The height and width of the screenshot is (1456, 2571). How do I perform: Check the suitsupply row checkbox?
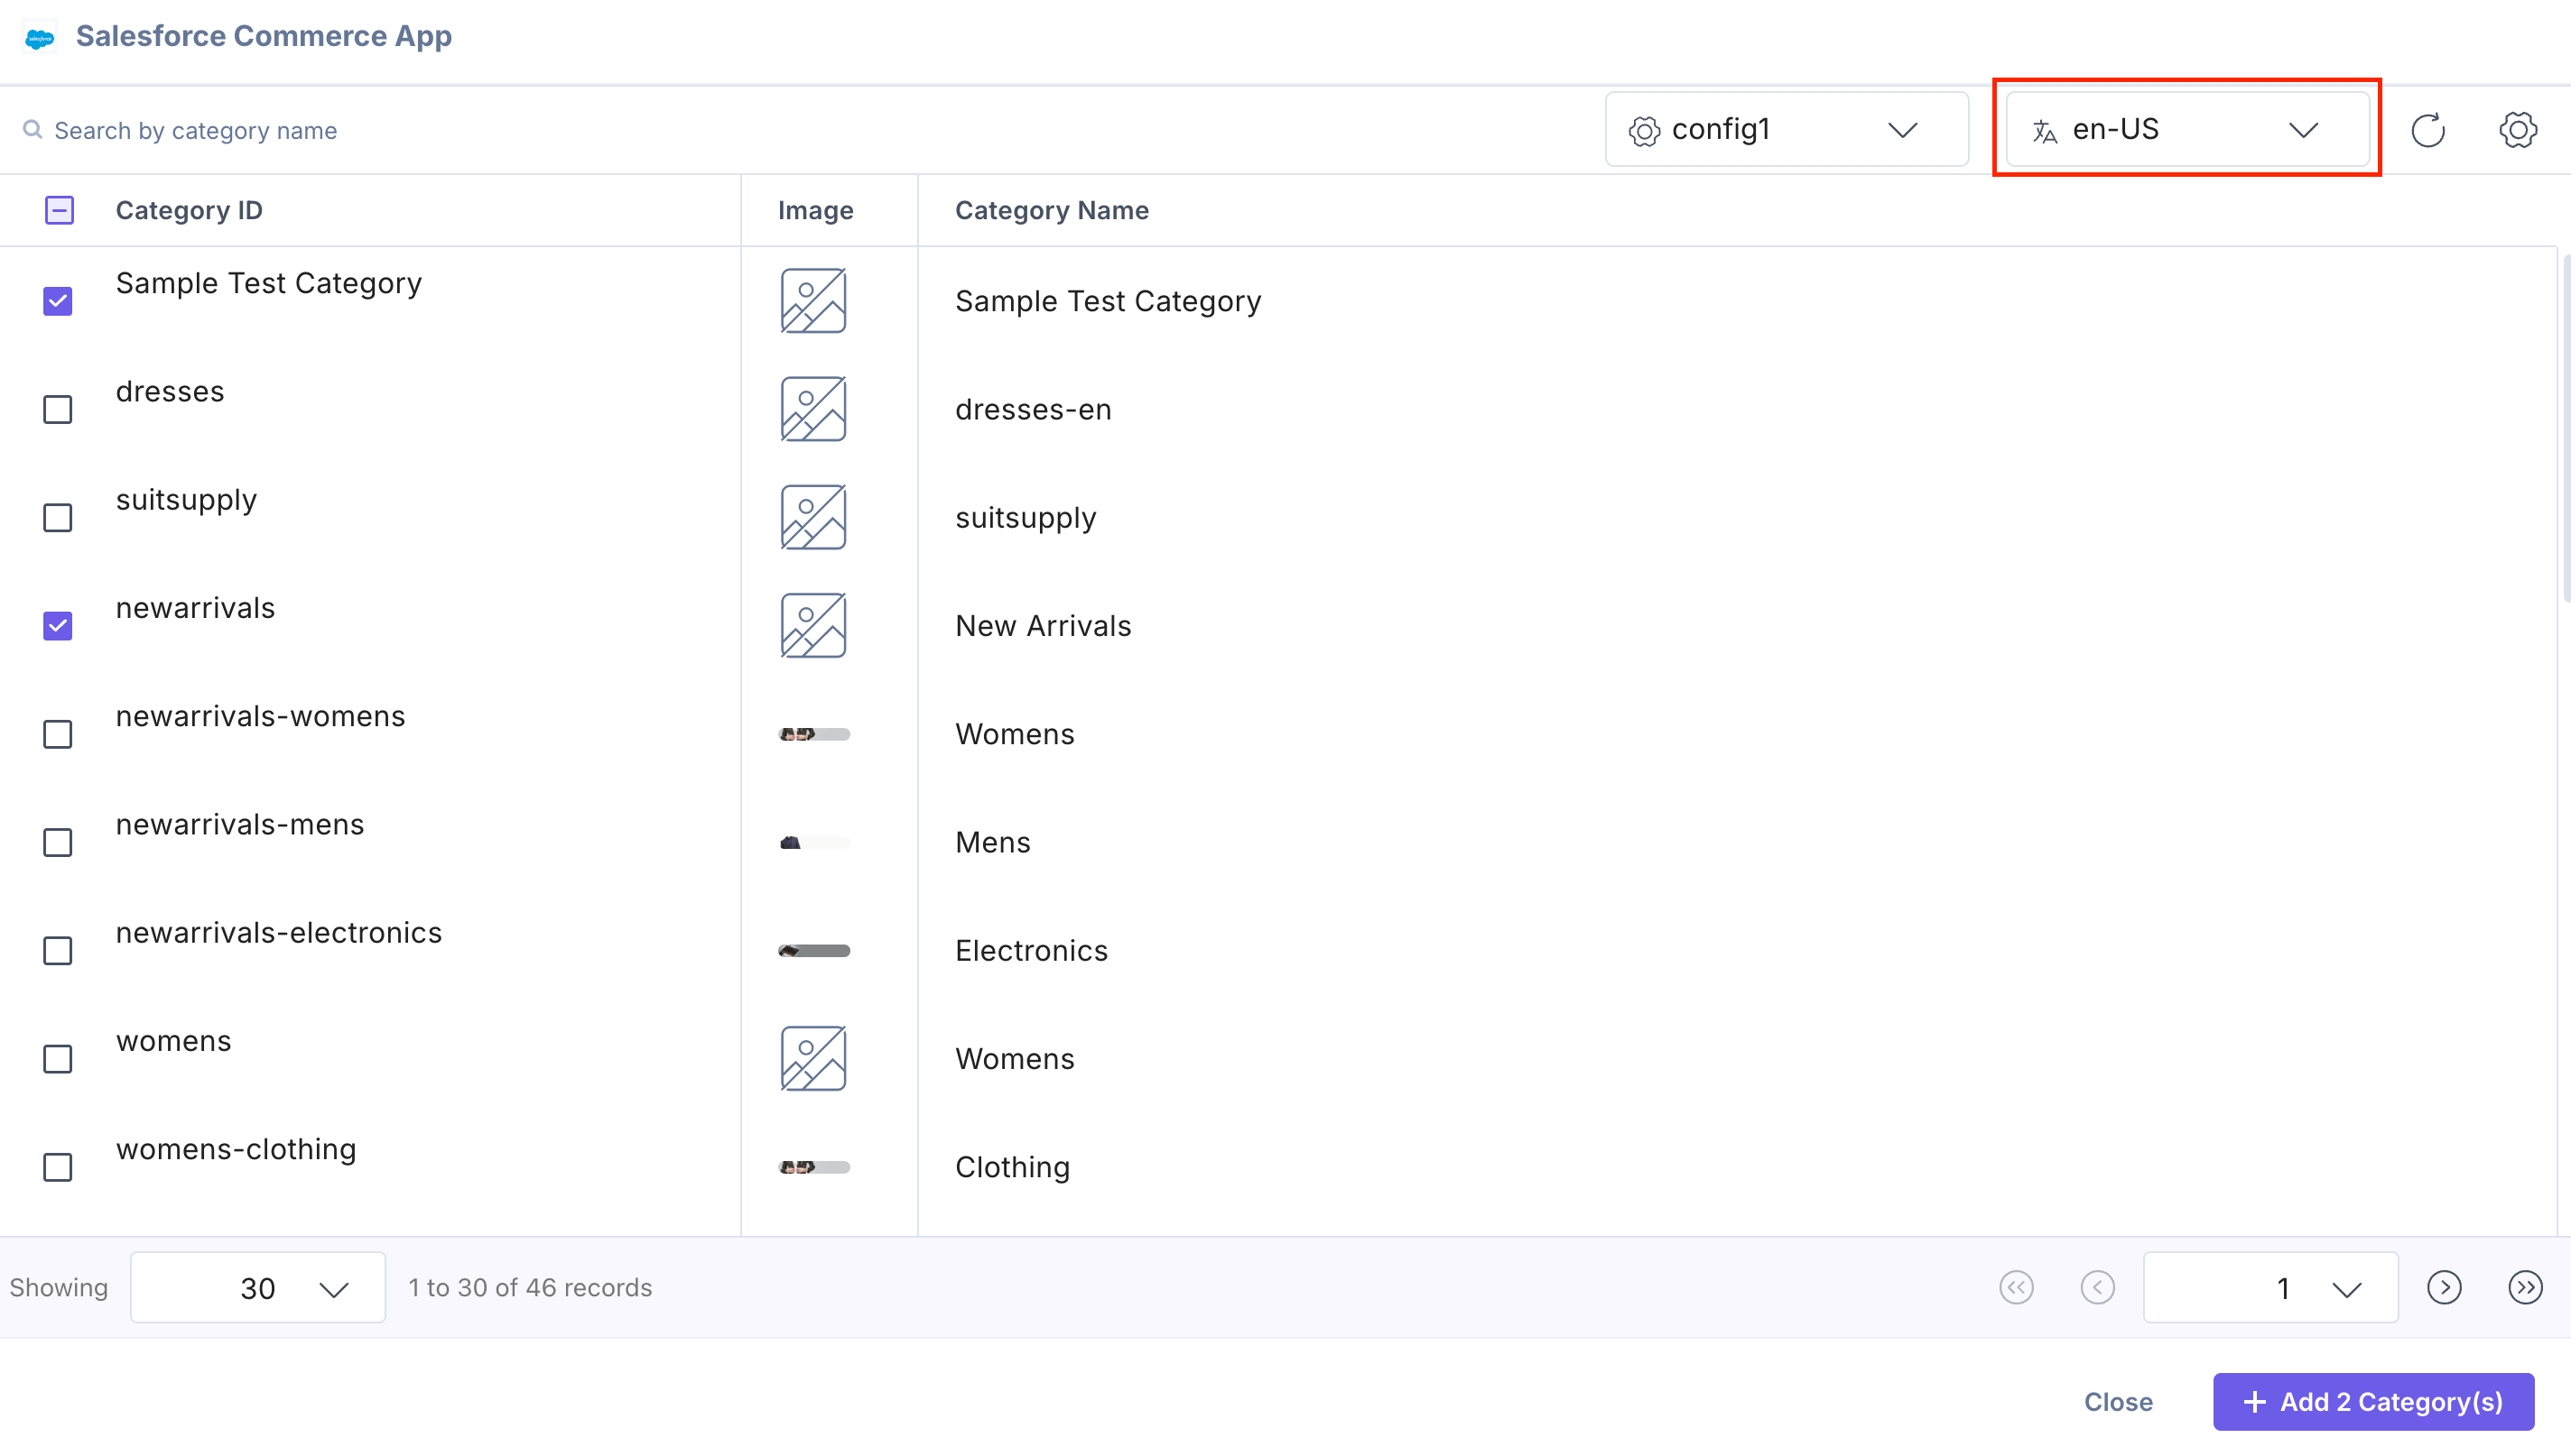click(x=58, y=518)
